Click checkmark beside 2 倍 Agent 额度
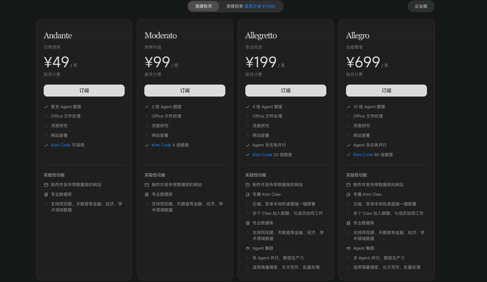 [147, 107]
